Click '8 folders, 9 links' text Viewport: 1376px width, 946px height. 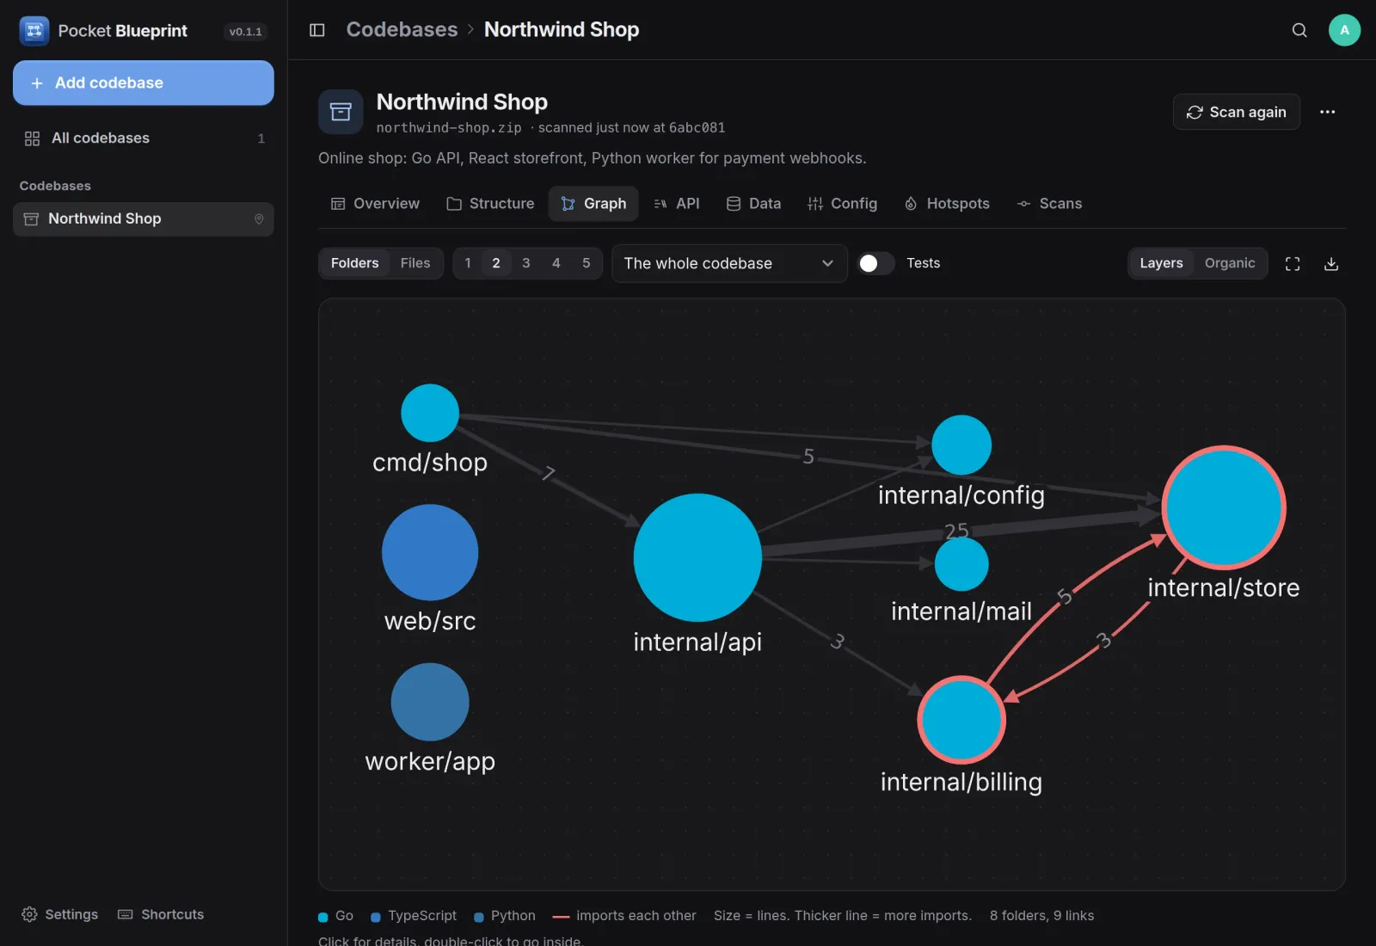1041,915
